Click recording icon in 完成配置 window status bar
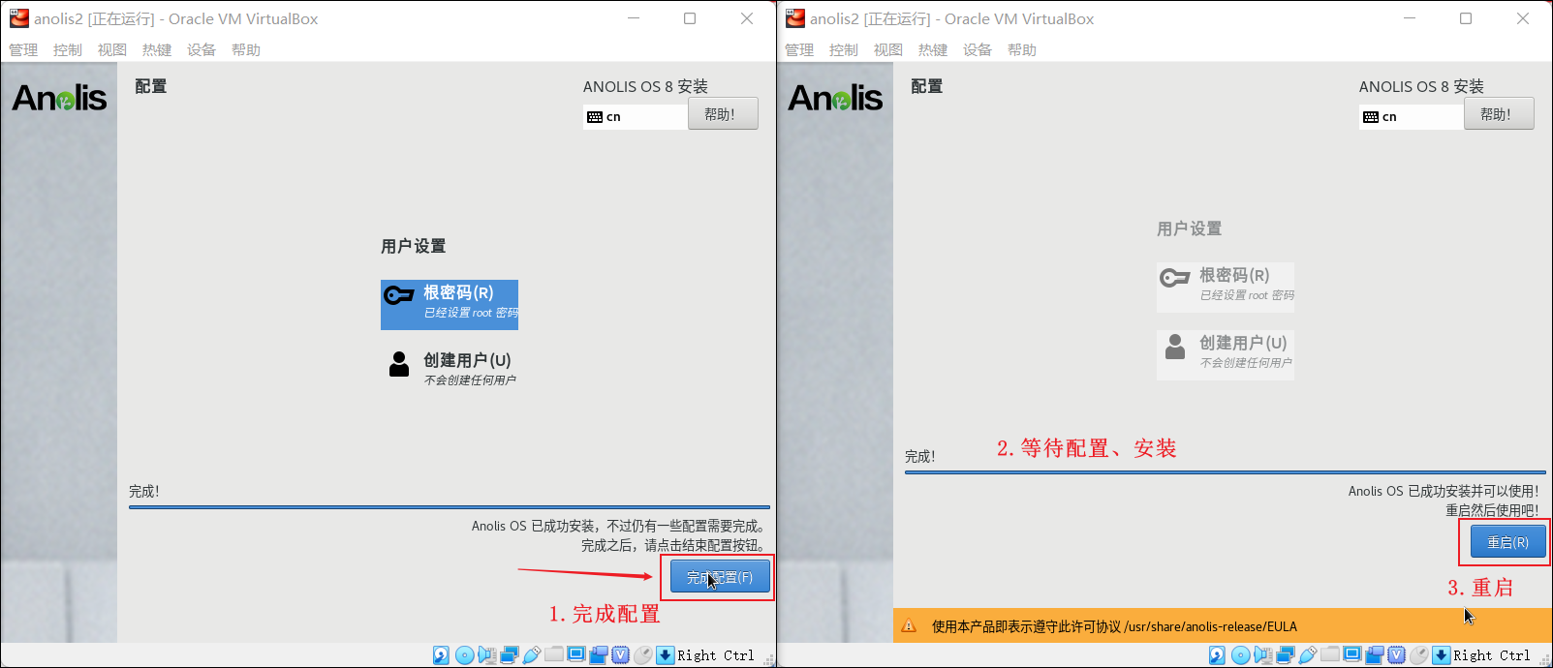The width and height of the screenshot is (1553, 668). (x=599, y=655)
